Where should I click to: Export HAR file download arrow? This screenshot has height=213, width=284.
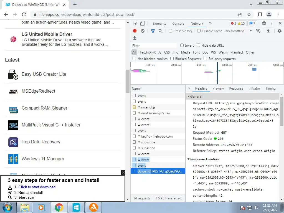click(x=135, y=38)
